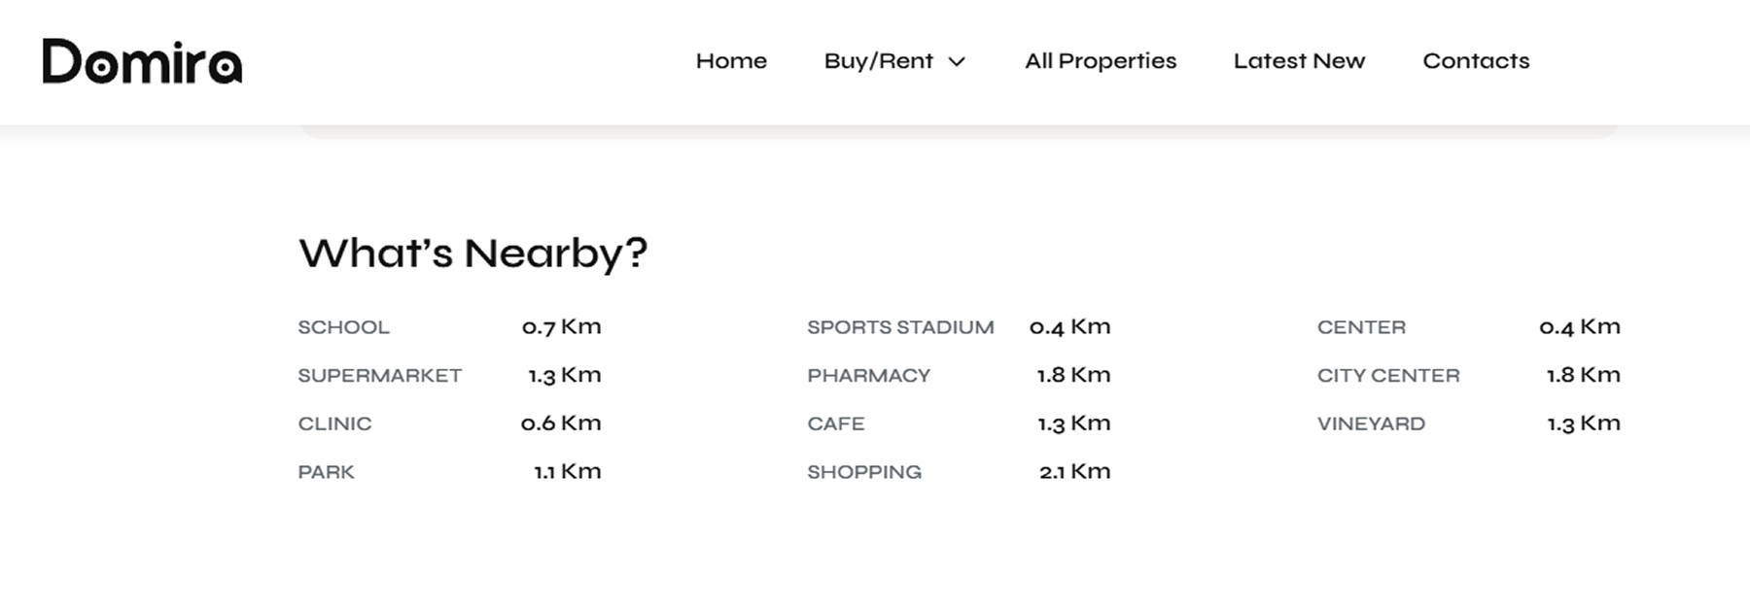Open the Latest New page
The height and width of the screenshot is (609, 1750).
pos(1299,61)
